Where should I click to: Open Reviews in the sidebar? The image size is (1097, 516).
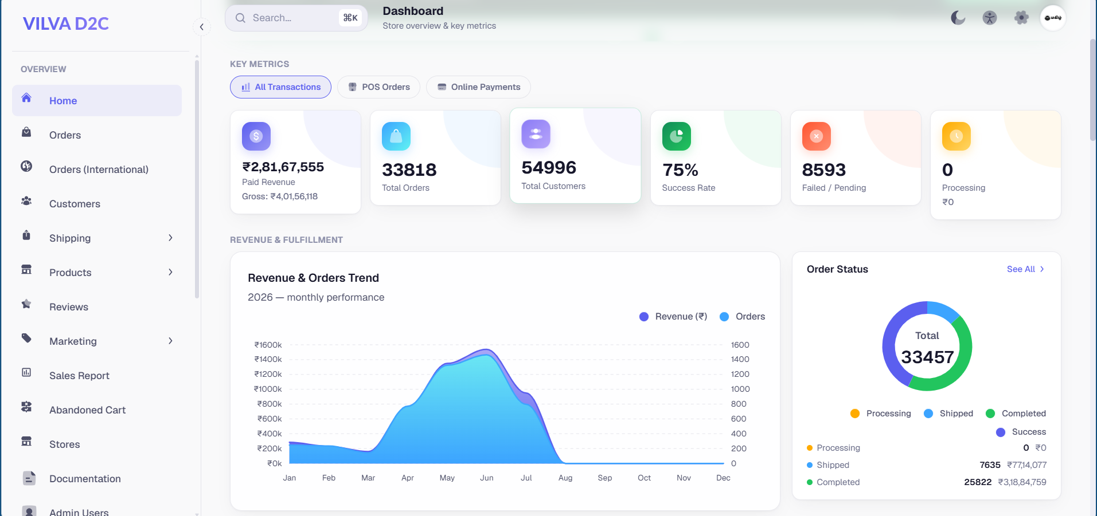point(97,307)
